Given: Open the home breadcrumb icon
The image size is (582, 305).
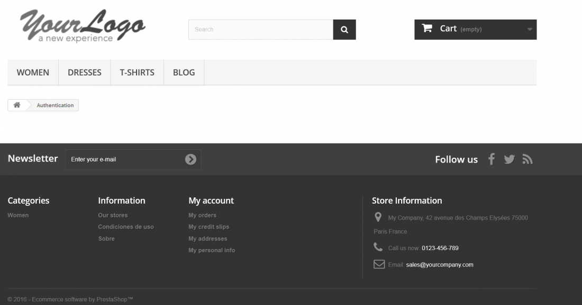Looking at the screenshot, I should click(x=17, y=105).
